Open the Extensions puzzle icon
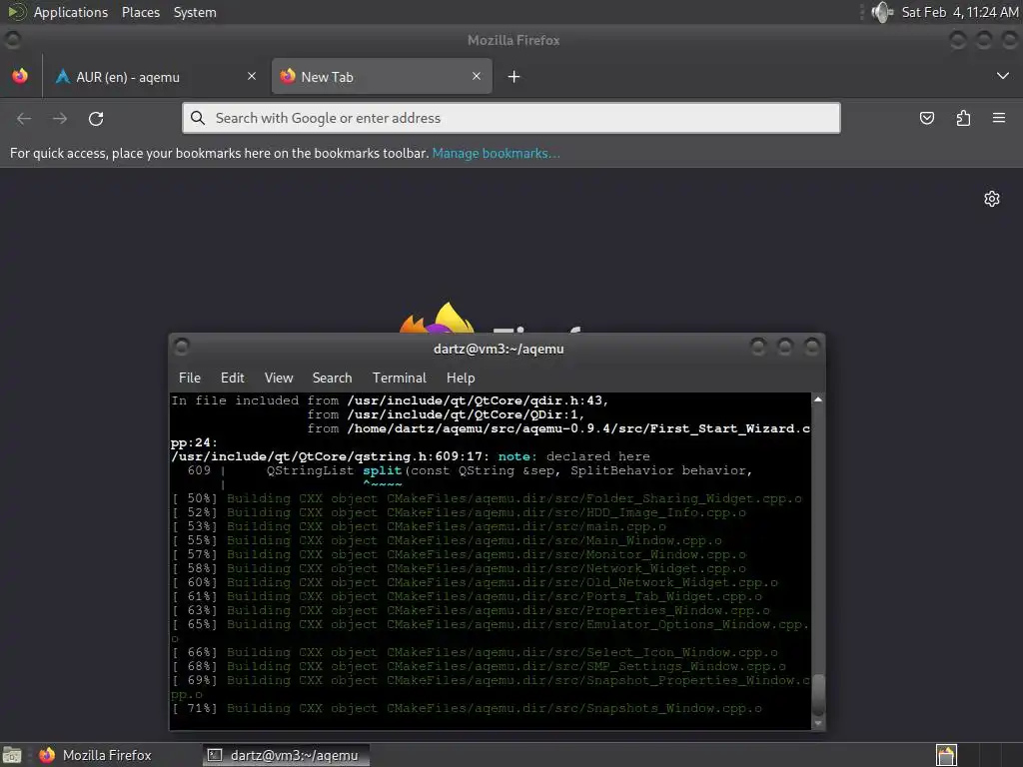Viewport: 1023px width, 767px height. point(963,118)
